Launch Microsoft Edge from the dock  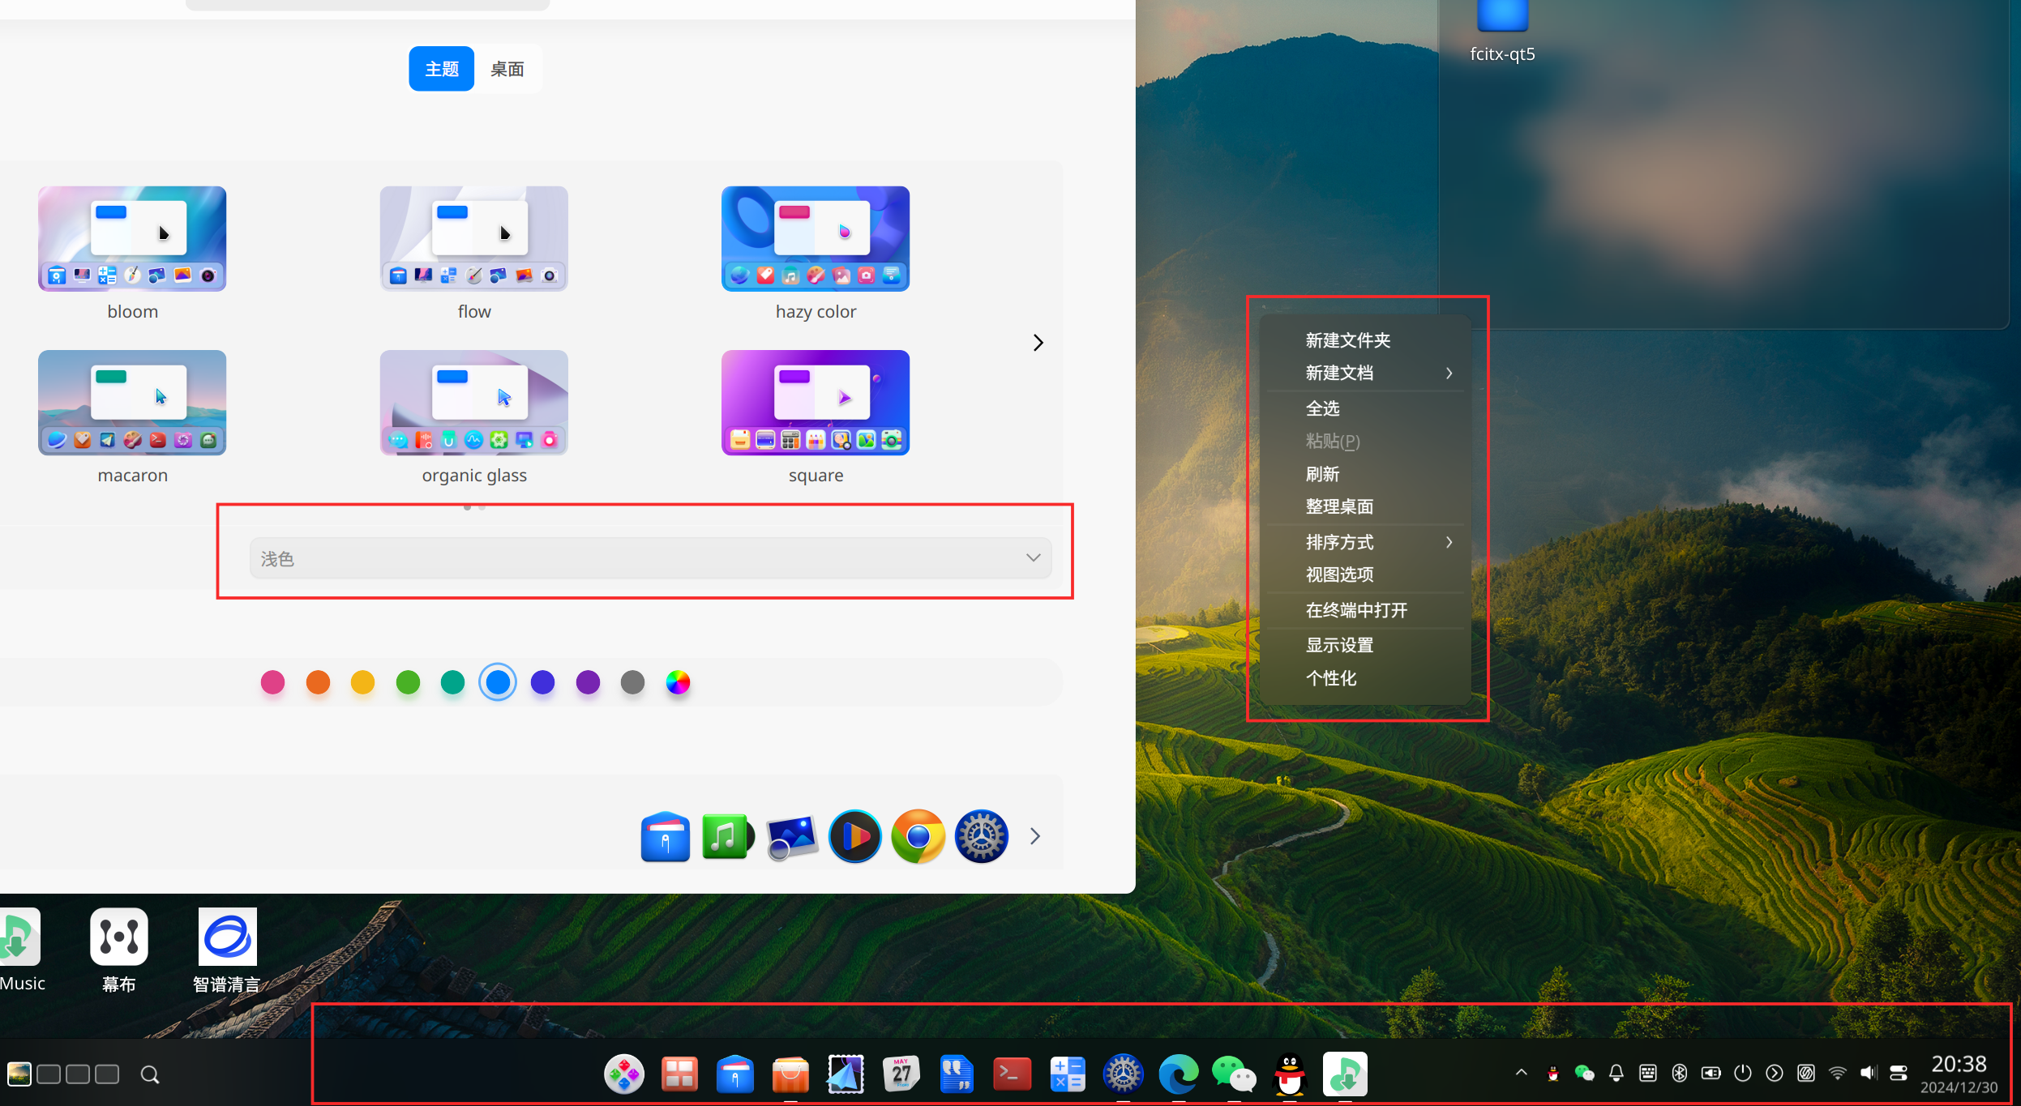click(1178, 1074)
